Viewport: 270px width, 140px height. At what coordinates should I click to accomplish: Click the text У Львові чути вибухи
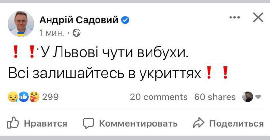click(x=114, y=53)
